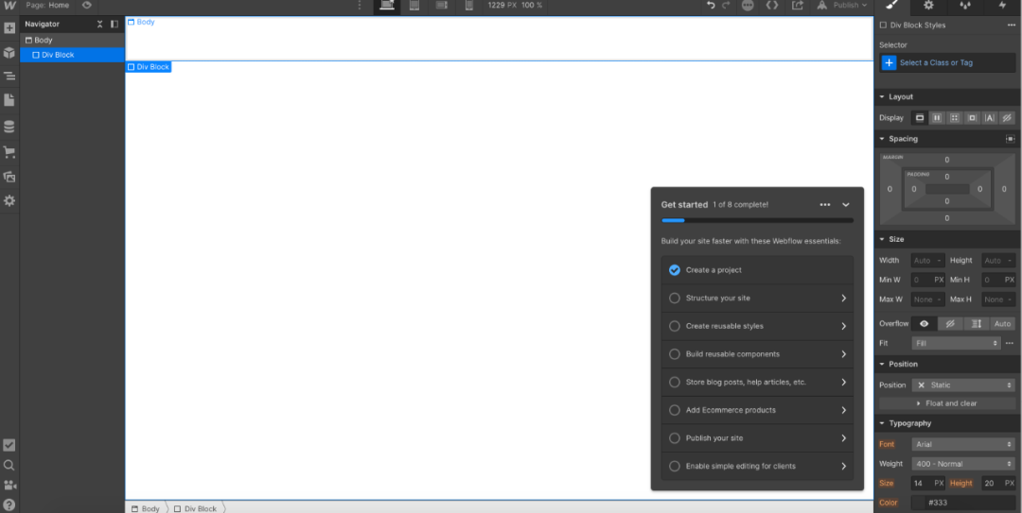The height and width of the screenshot is (513, 1022).
Task: Open the Audit checkmark panel
Action: 9,445
